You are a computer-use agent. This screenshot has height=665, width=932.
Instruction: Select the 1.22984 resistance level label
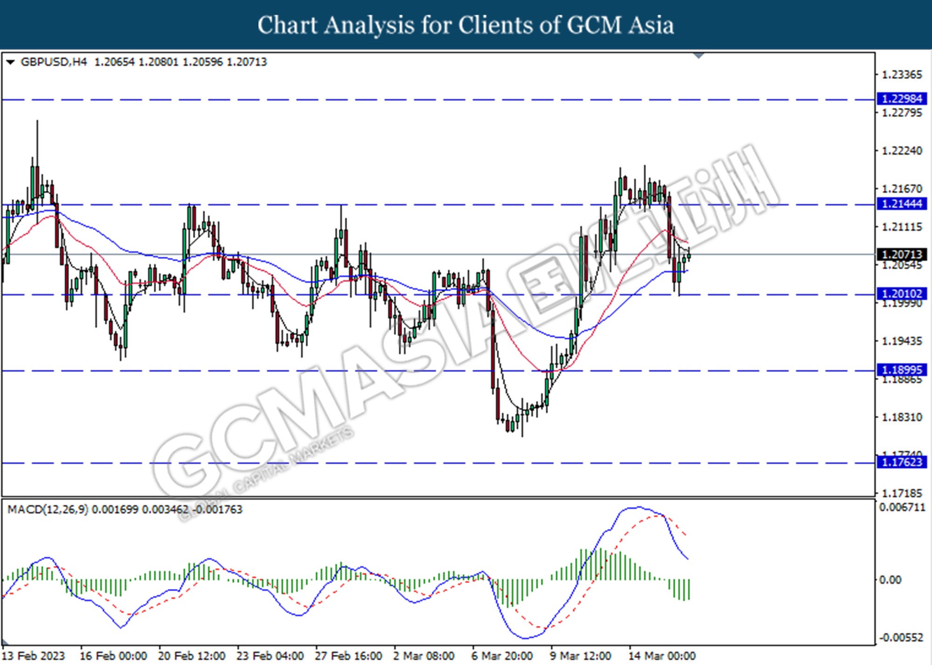902,99
